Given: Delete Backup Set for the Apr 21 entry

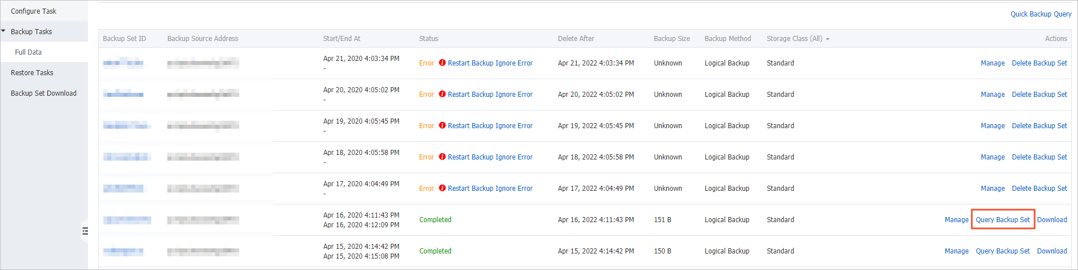Looking at the screenshot, I should [1039, 63].
